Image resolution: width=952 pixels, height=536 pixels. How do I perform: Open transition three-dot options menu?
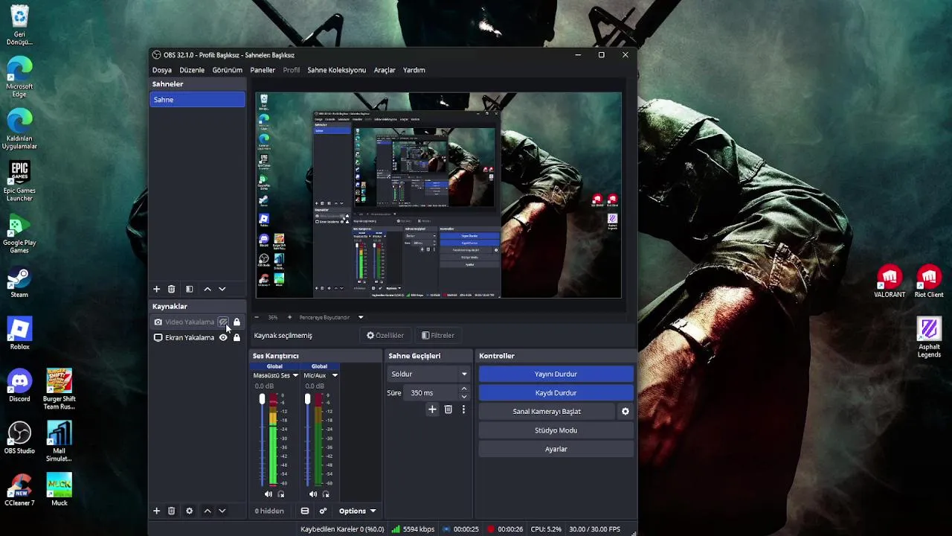tap(463, 409)
